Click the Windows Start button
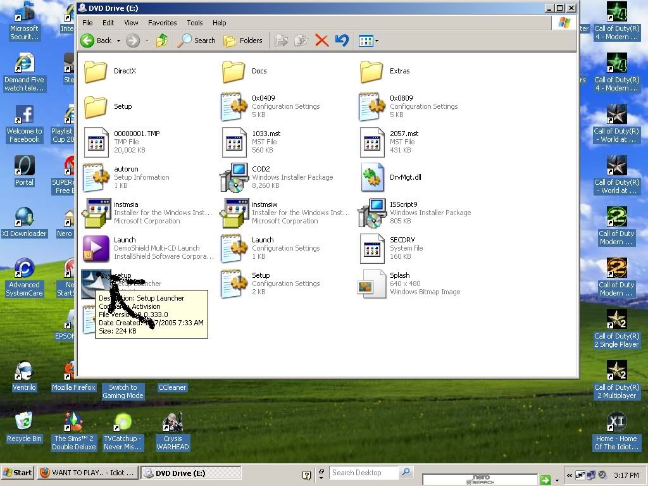Screen dimensions: 648x486 18,473
